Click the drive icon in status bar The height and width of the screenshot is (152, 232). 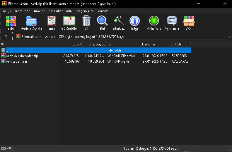click(4, 148)
